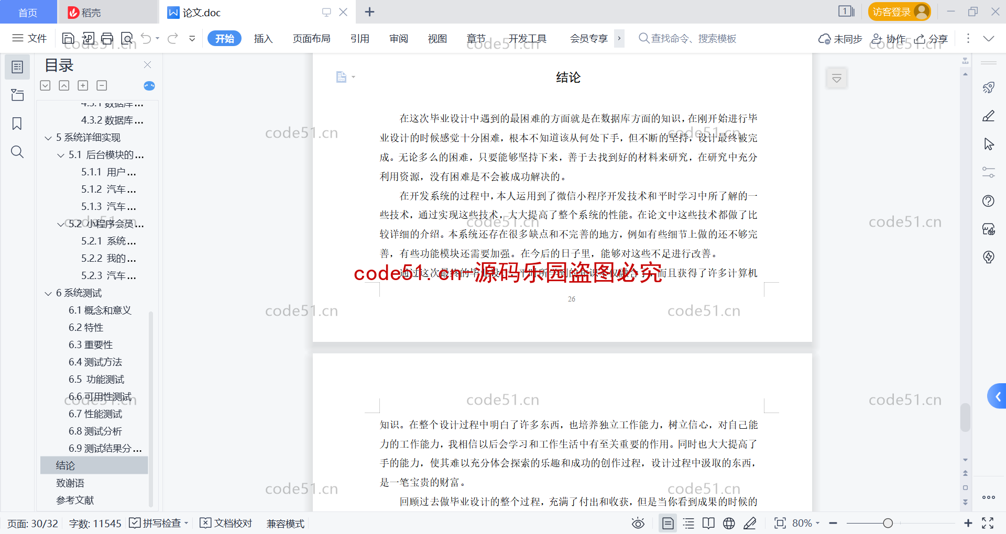Click the 协作 collaborate button
1006x534 pixels.
(888, 39)
